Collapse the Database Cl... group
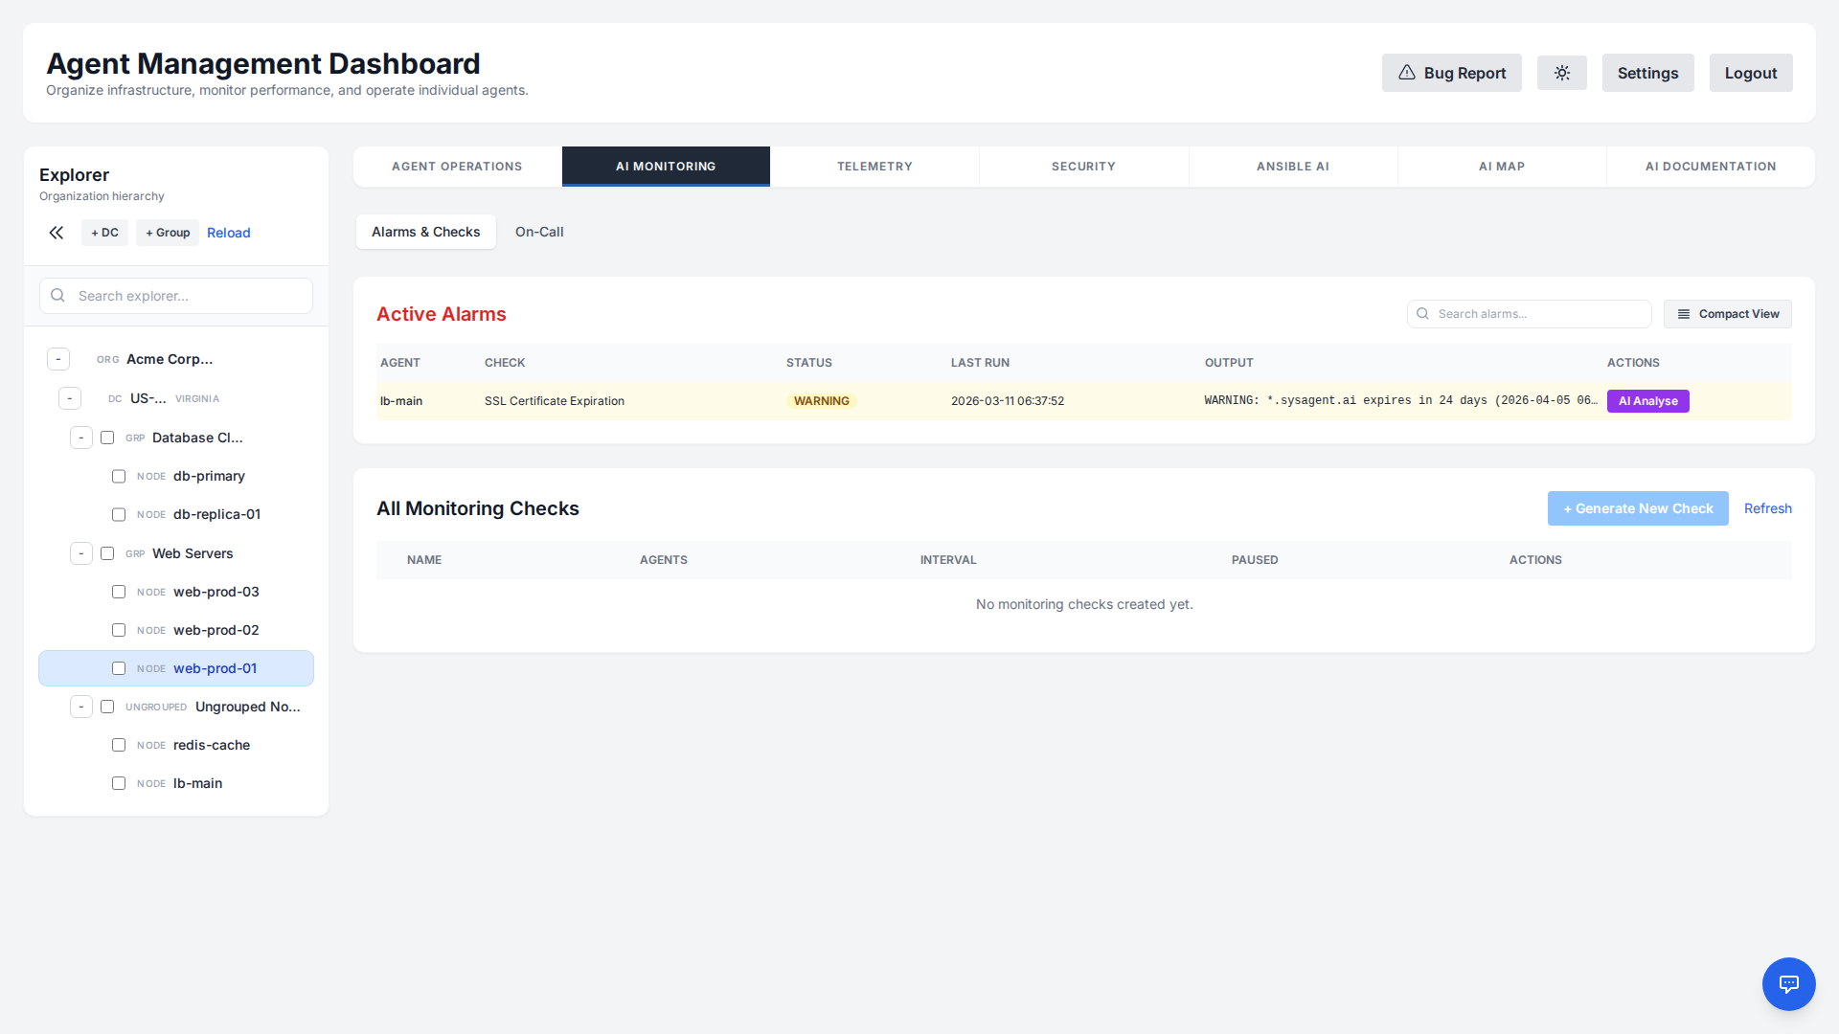 (81, 438)
